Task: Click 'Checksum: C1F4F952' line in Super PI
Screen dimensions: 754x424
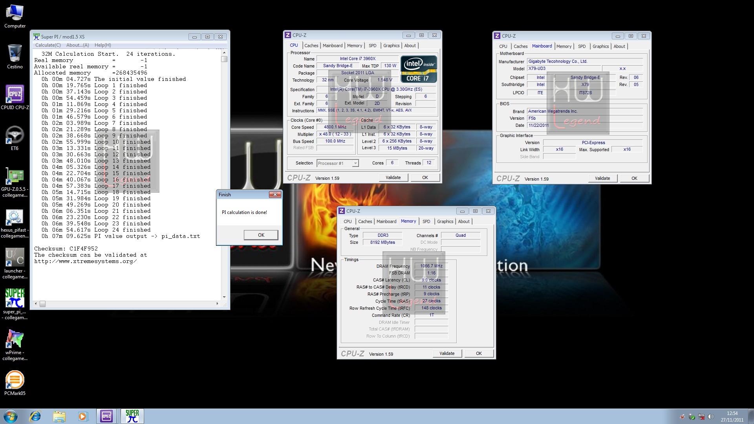Action: tap(66, 249)
